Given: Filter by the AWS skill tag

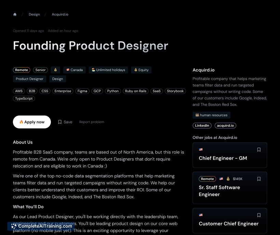Looking at the screenshot, I should (19, 91).
